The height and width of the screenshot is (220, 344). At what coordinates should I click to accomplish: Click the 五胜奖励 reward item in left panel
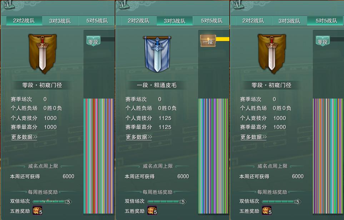37,210
